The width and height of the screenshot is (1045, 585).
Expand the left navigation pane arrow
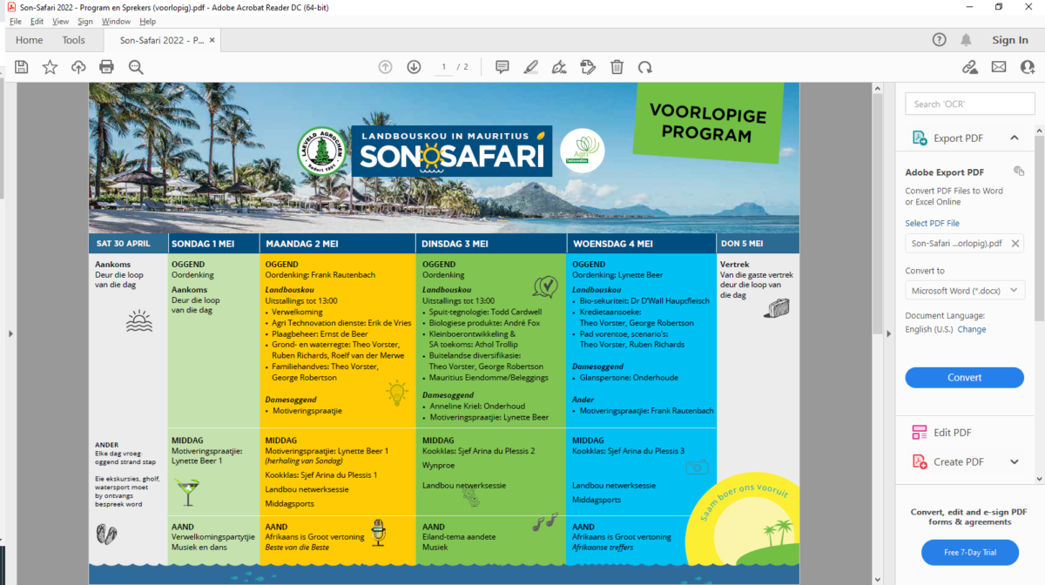pos(9,333)
